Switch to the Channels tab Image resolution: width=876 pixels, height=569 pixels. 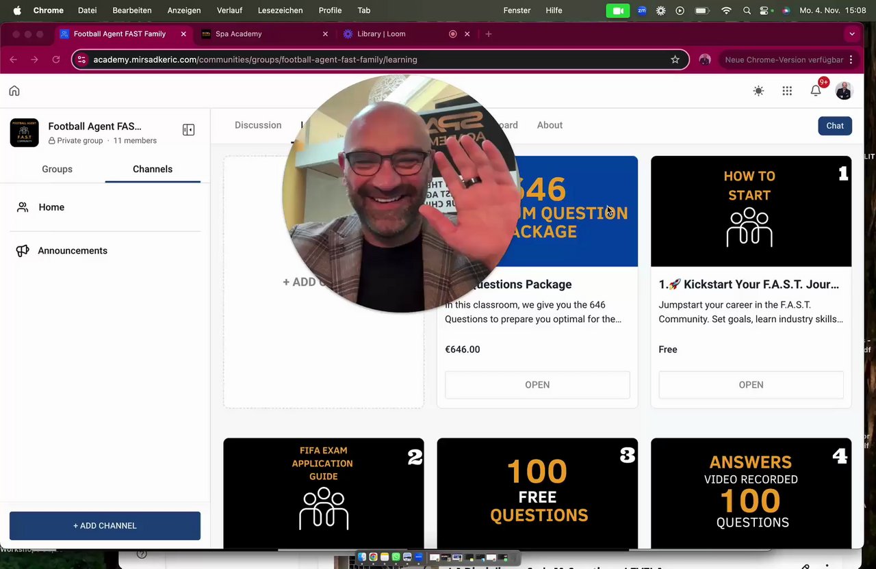(x=153, y=169)
